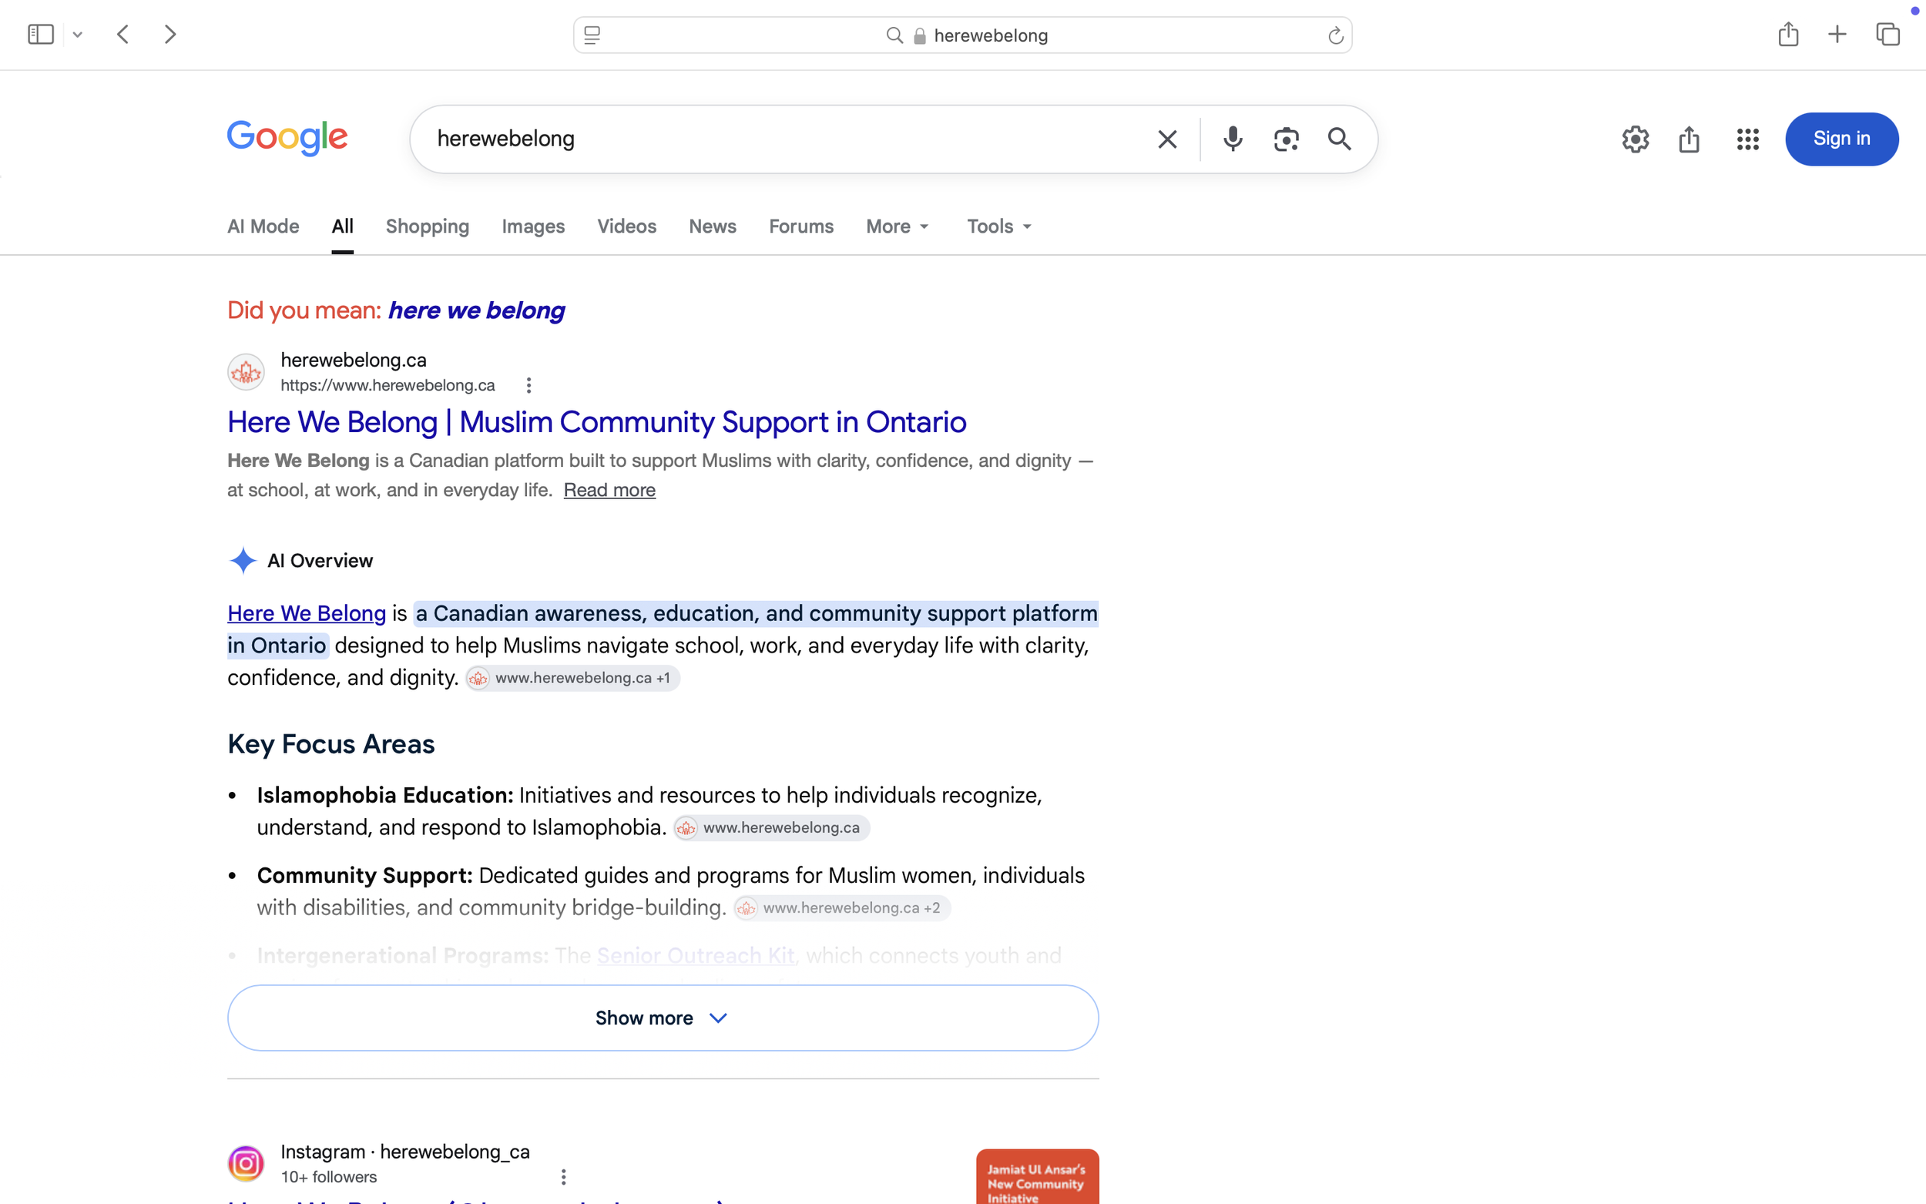The width and height of the screenshot is (1926, 1204).
Task: Open the sidebar tab group dropdown chevron
Action: [x=77, y=35]
